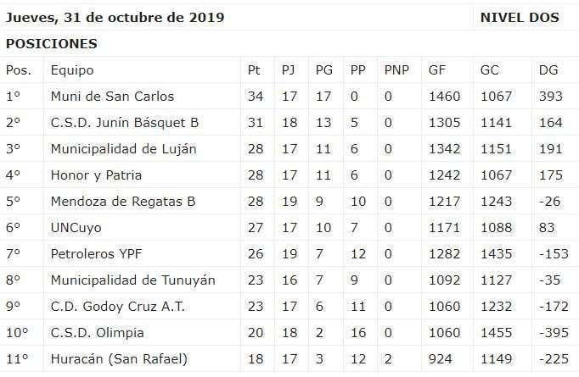This screenshot has width=579, height=377.
Task: Select the C.S.D. Junín Básquet B row
Action: coord(289,122)
